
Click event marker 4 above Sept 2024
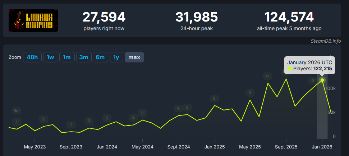(178, 108)
